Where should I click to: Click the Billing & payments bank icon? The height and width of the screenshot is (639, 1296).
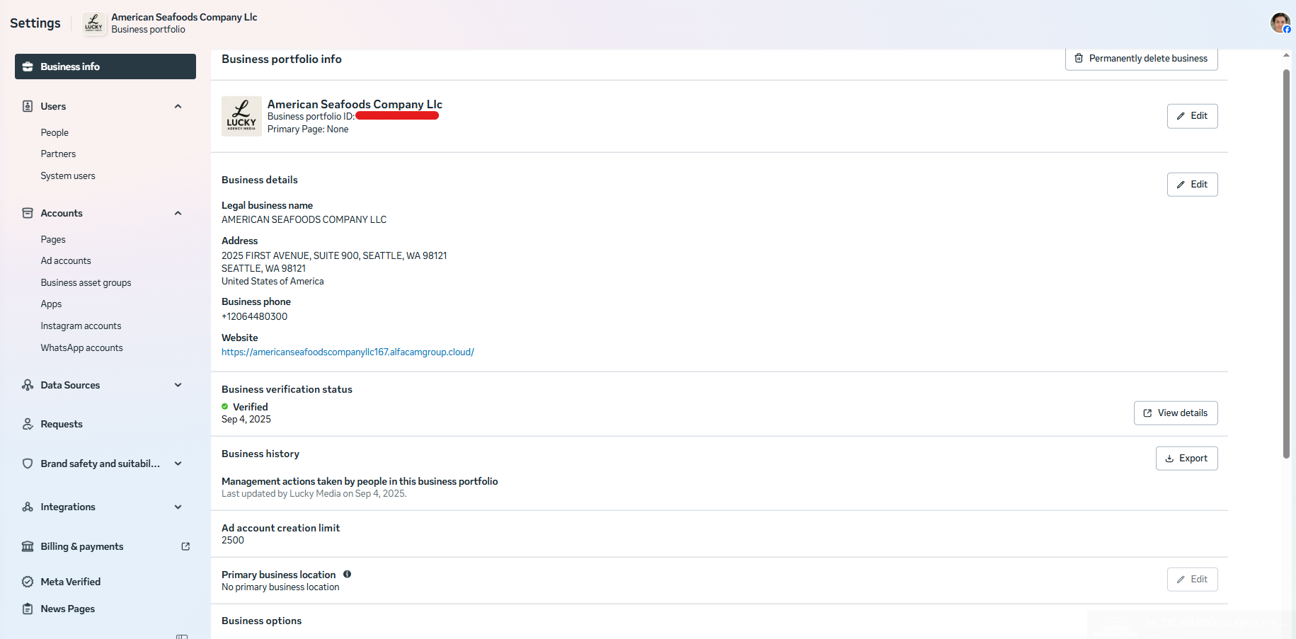coord(28,546)
